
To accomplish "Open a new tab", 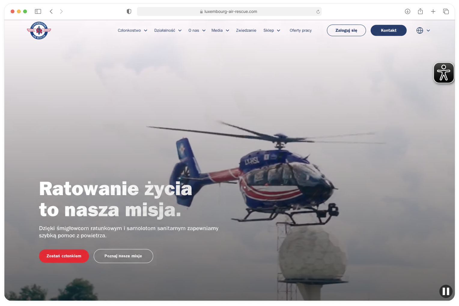I will tap(433, 11).
